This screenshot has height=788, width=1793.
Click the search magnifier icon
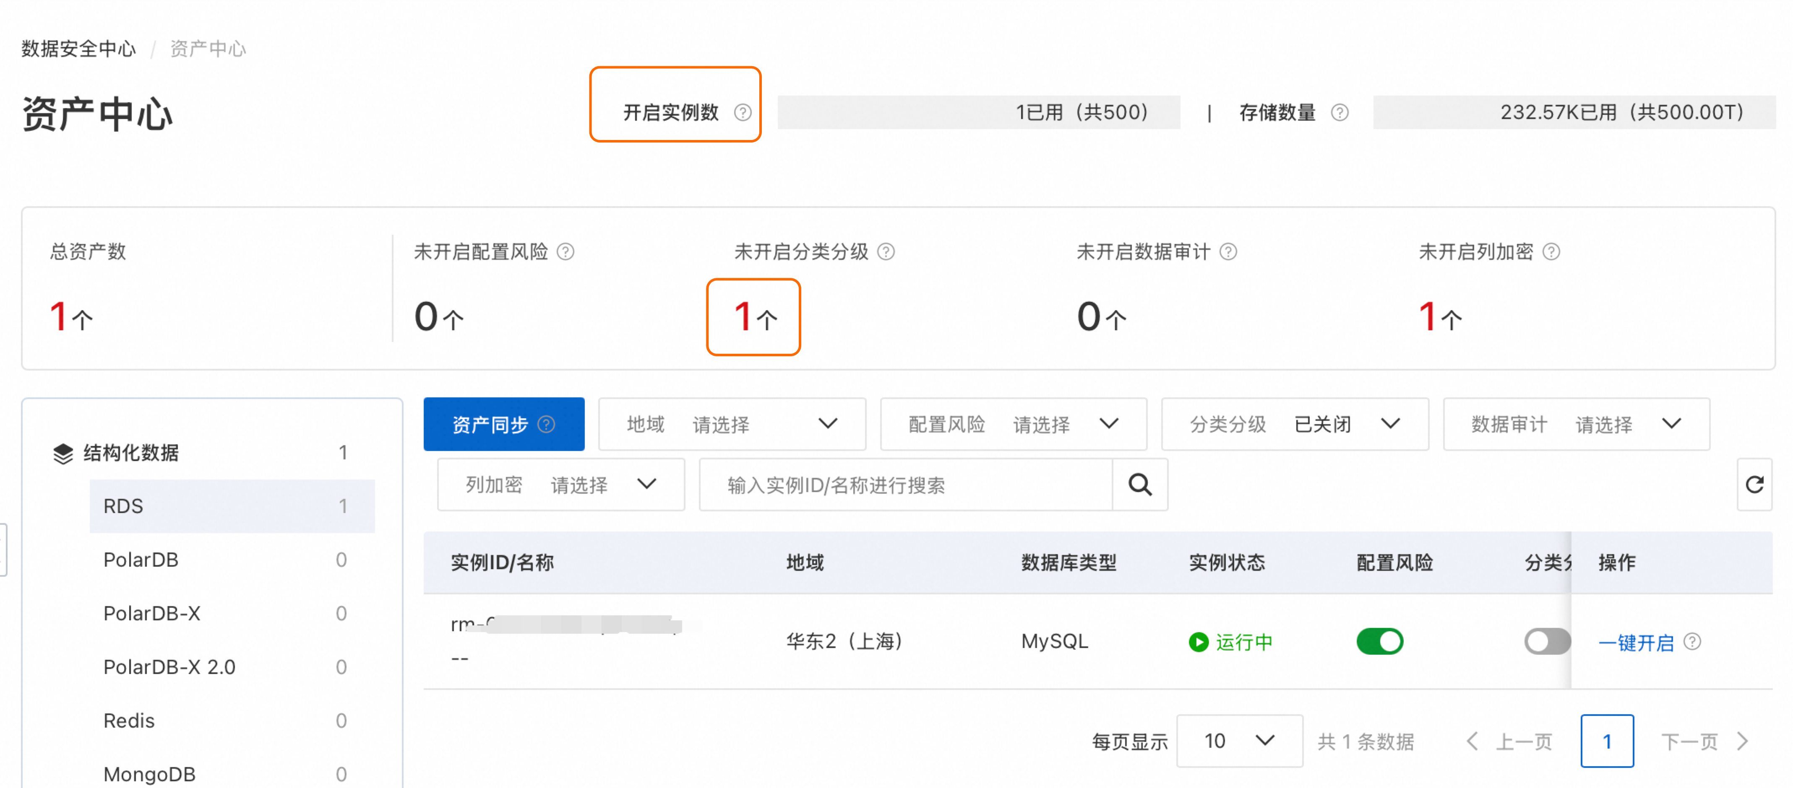point(1139,485)
